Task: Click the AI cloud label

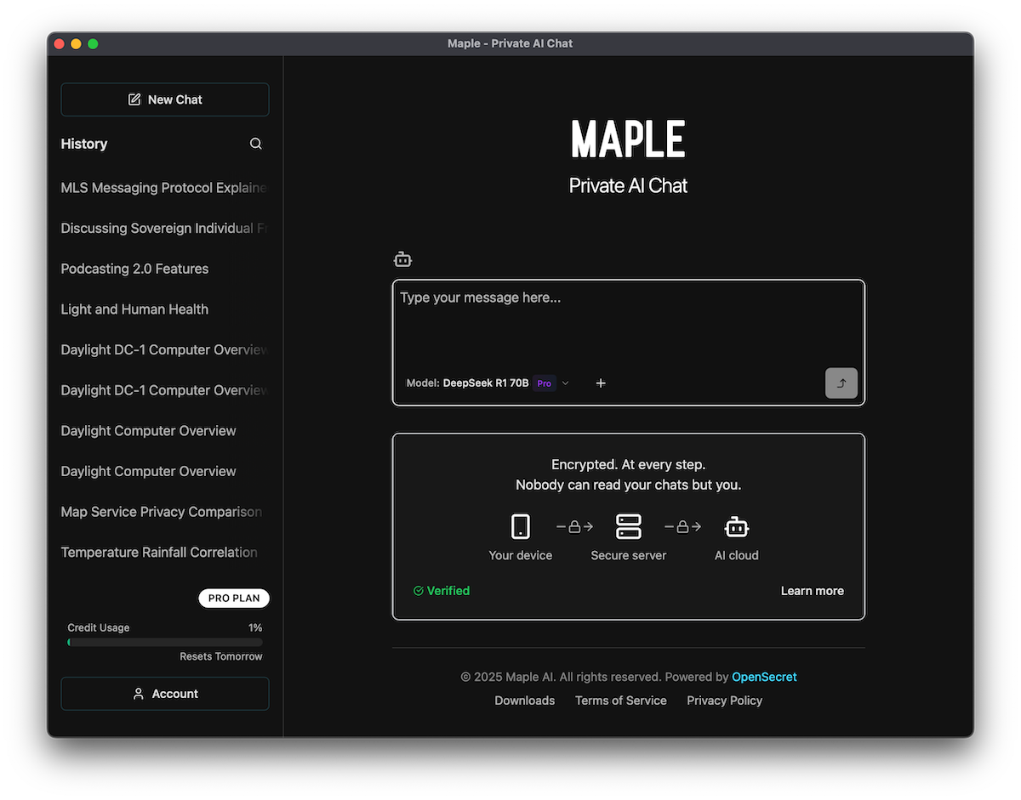Action: (737, 555)
